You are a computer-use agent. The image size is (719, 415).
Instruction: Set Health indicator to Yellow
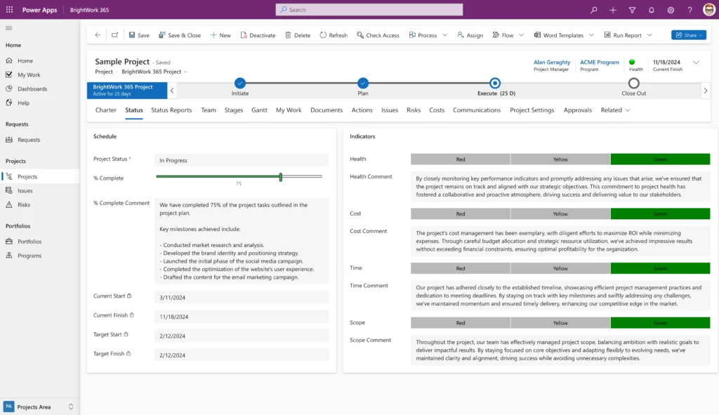[x=560, y=159]
